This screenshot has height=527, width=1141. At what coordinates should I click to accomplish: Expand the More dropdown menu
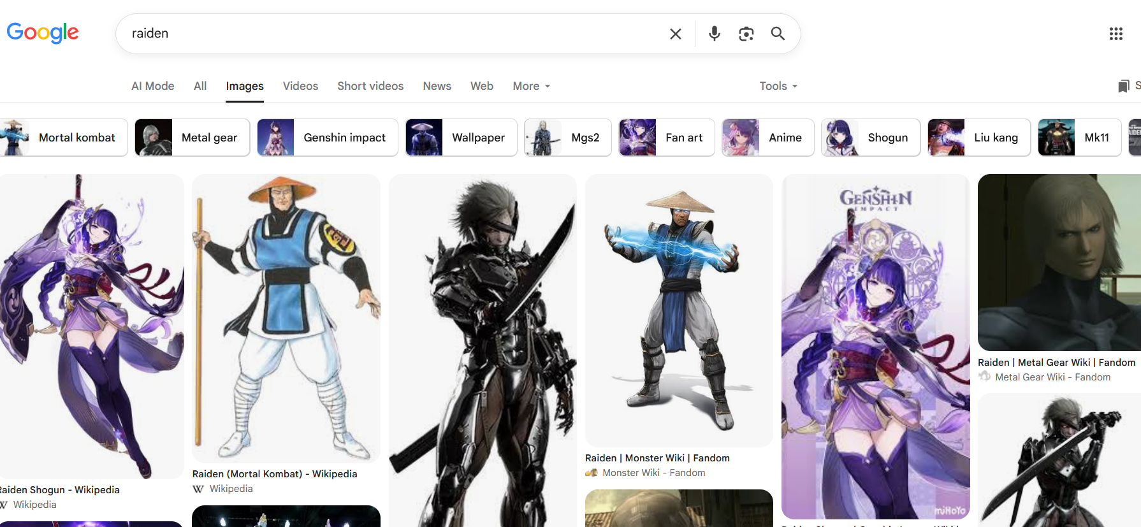(532, 86)
